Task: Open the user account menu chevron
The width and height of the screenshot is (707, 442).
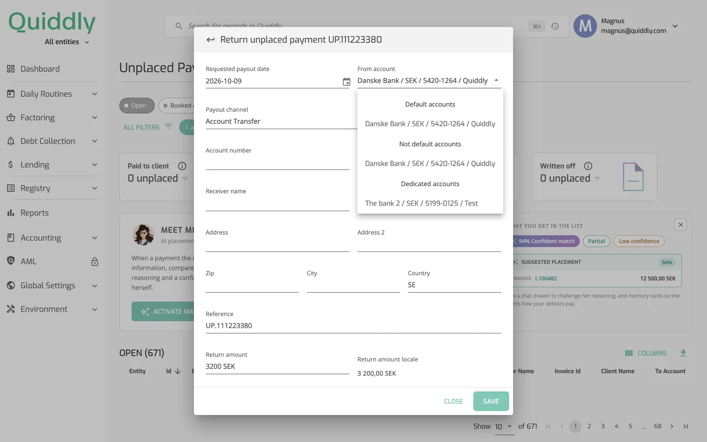Action: tap(675, 26)
